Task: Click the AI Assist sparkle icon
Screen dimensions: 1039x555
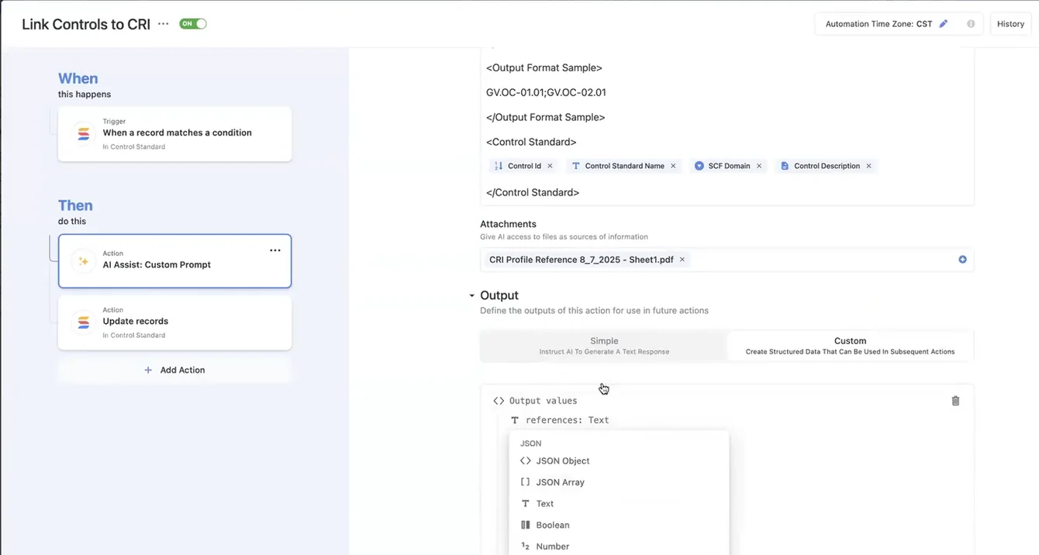Action: coord(83,261)
